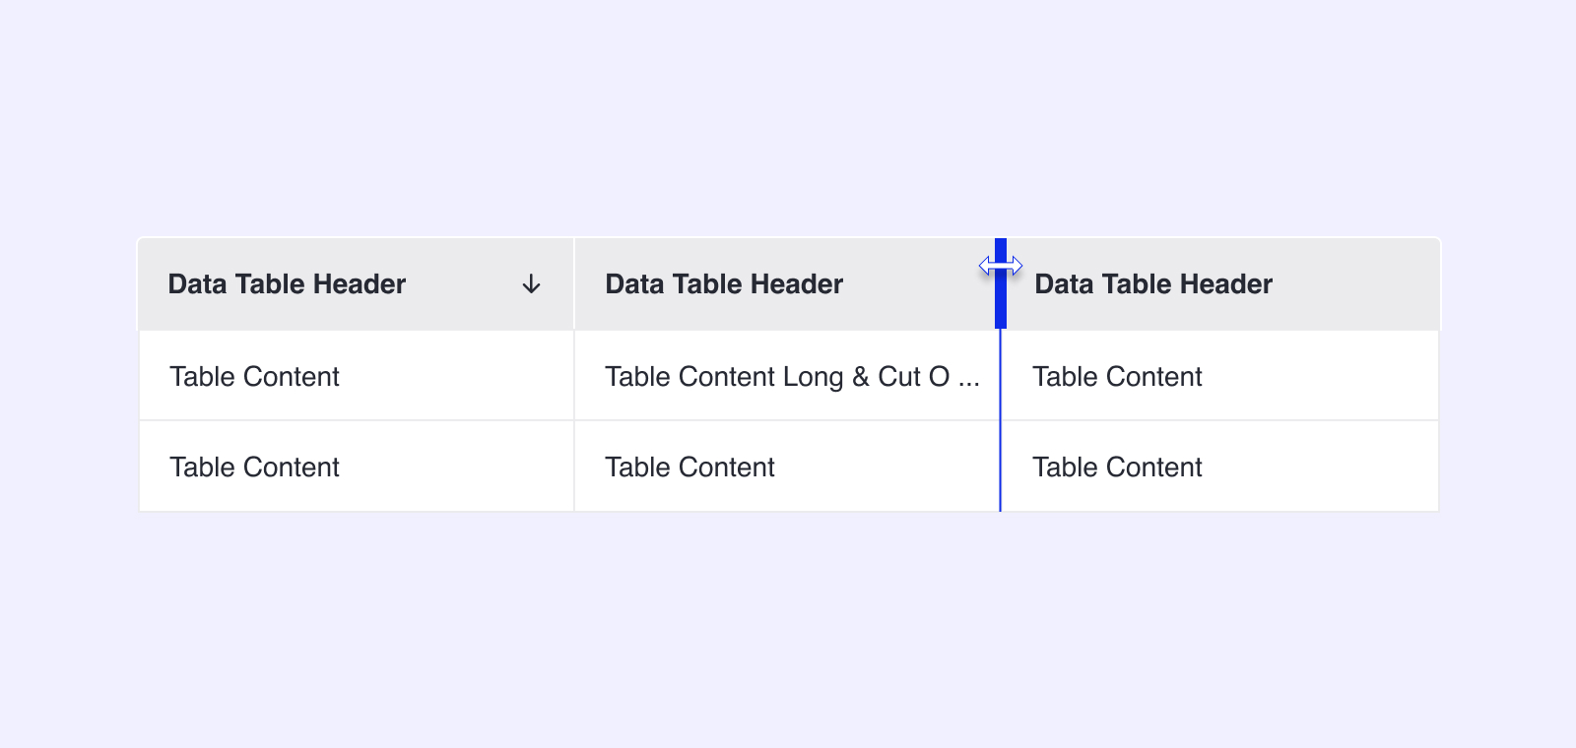Click the truncated cell 'Table Content Long & Cut O'
This screenshot has width=1576, height=748.
click(x=777, y=377)
